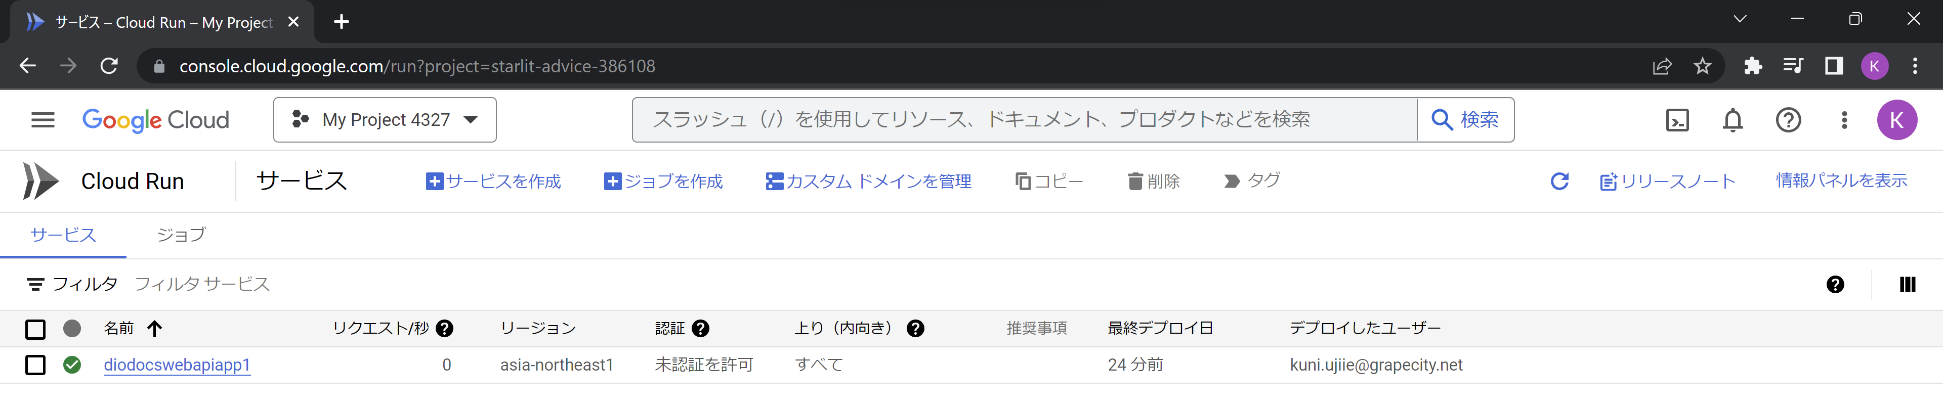Click the タグ tag button

1252,181
